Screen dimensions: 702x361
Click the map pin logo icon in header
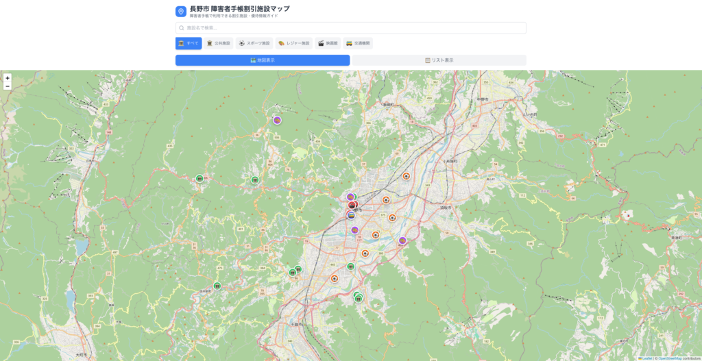click(181, 12)
